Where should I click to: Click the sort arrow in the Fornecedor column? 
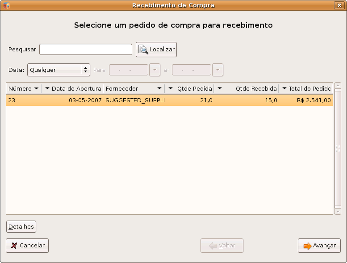coord(159,88)
